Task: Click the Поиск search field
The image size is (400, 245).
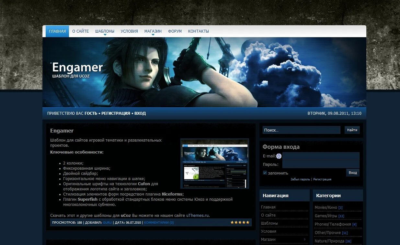Action: (302, 130)
